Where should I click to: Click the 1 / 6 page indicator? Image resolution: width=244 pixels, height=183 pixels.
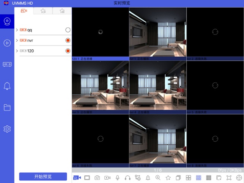[x=158, y=170]
